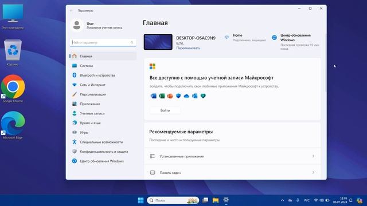Viewport: 367px width, 206px height.
Task: Click the Family Safety heart icon
Action: click(x=203, y=96)
